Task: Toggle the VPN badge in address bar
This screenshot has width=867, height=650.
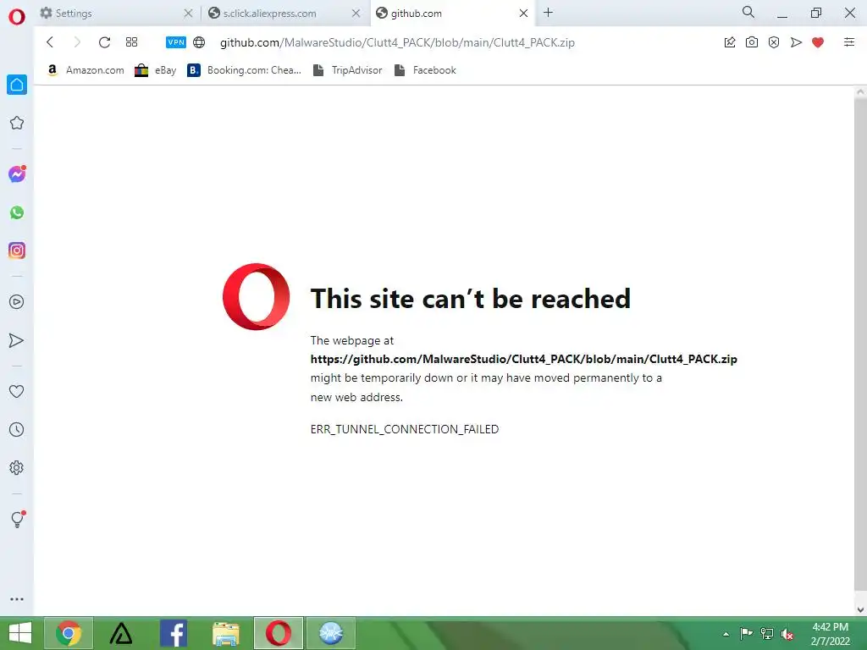Action: tap(176, 42)
